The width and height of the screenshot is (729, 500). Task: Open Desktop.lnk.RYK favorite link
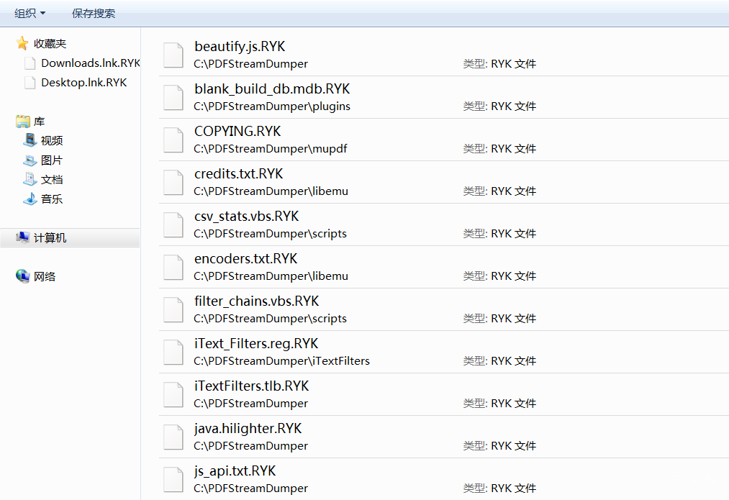point(83,83)
